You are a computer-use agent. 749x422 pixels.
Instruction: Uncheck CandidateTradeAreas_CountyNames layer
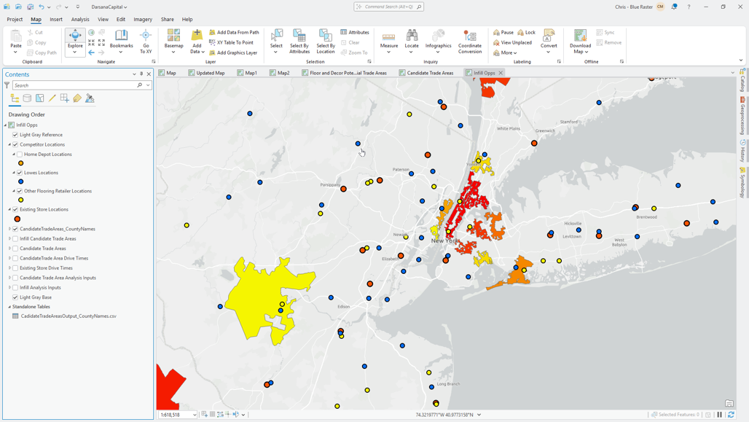click(x=15, y=229)
